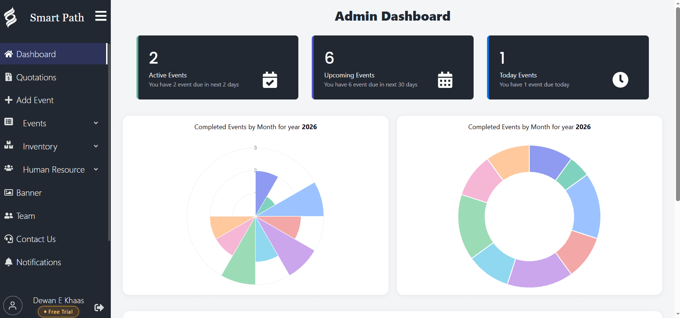Log out using the exit arrow icon

coord(99,308)
